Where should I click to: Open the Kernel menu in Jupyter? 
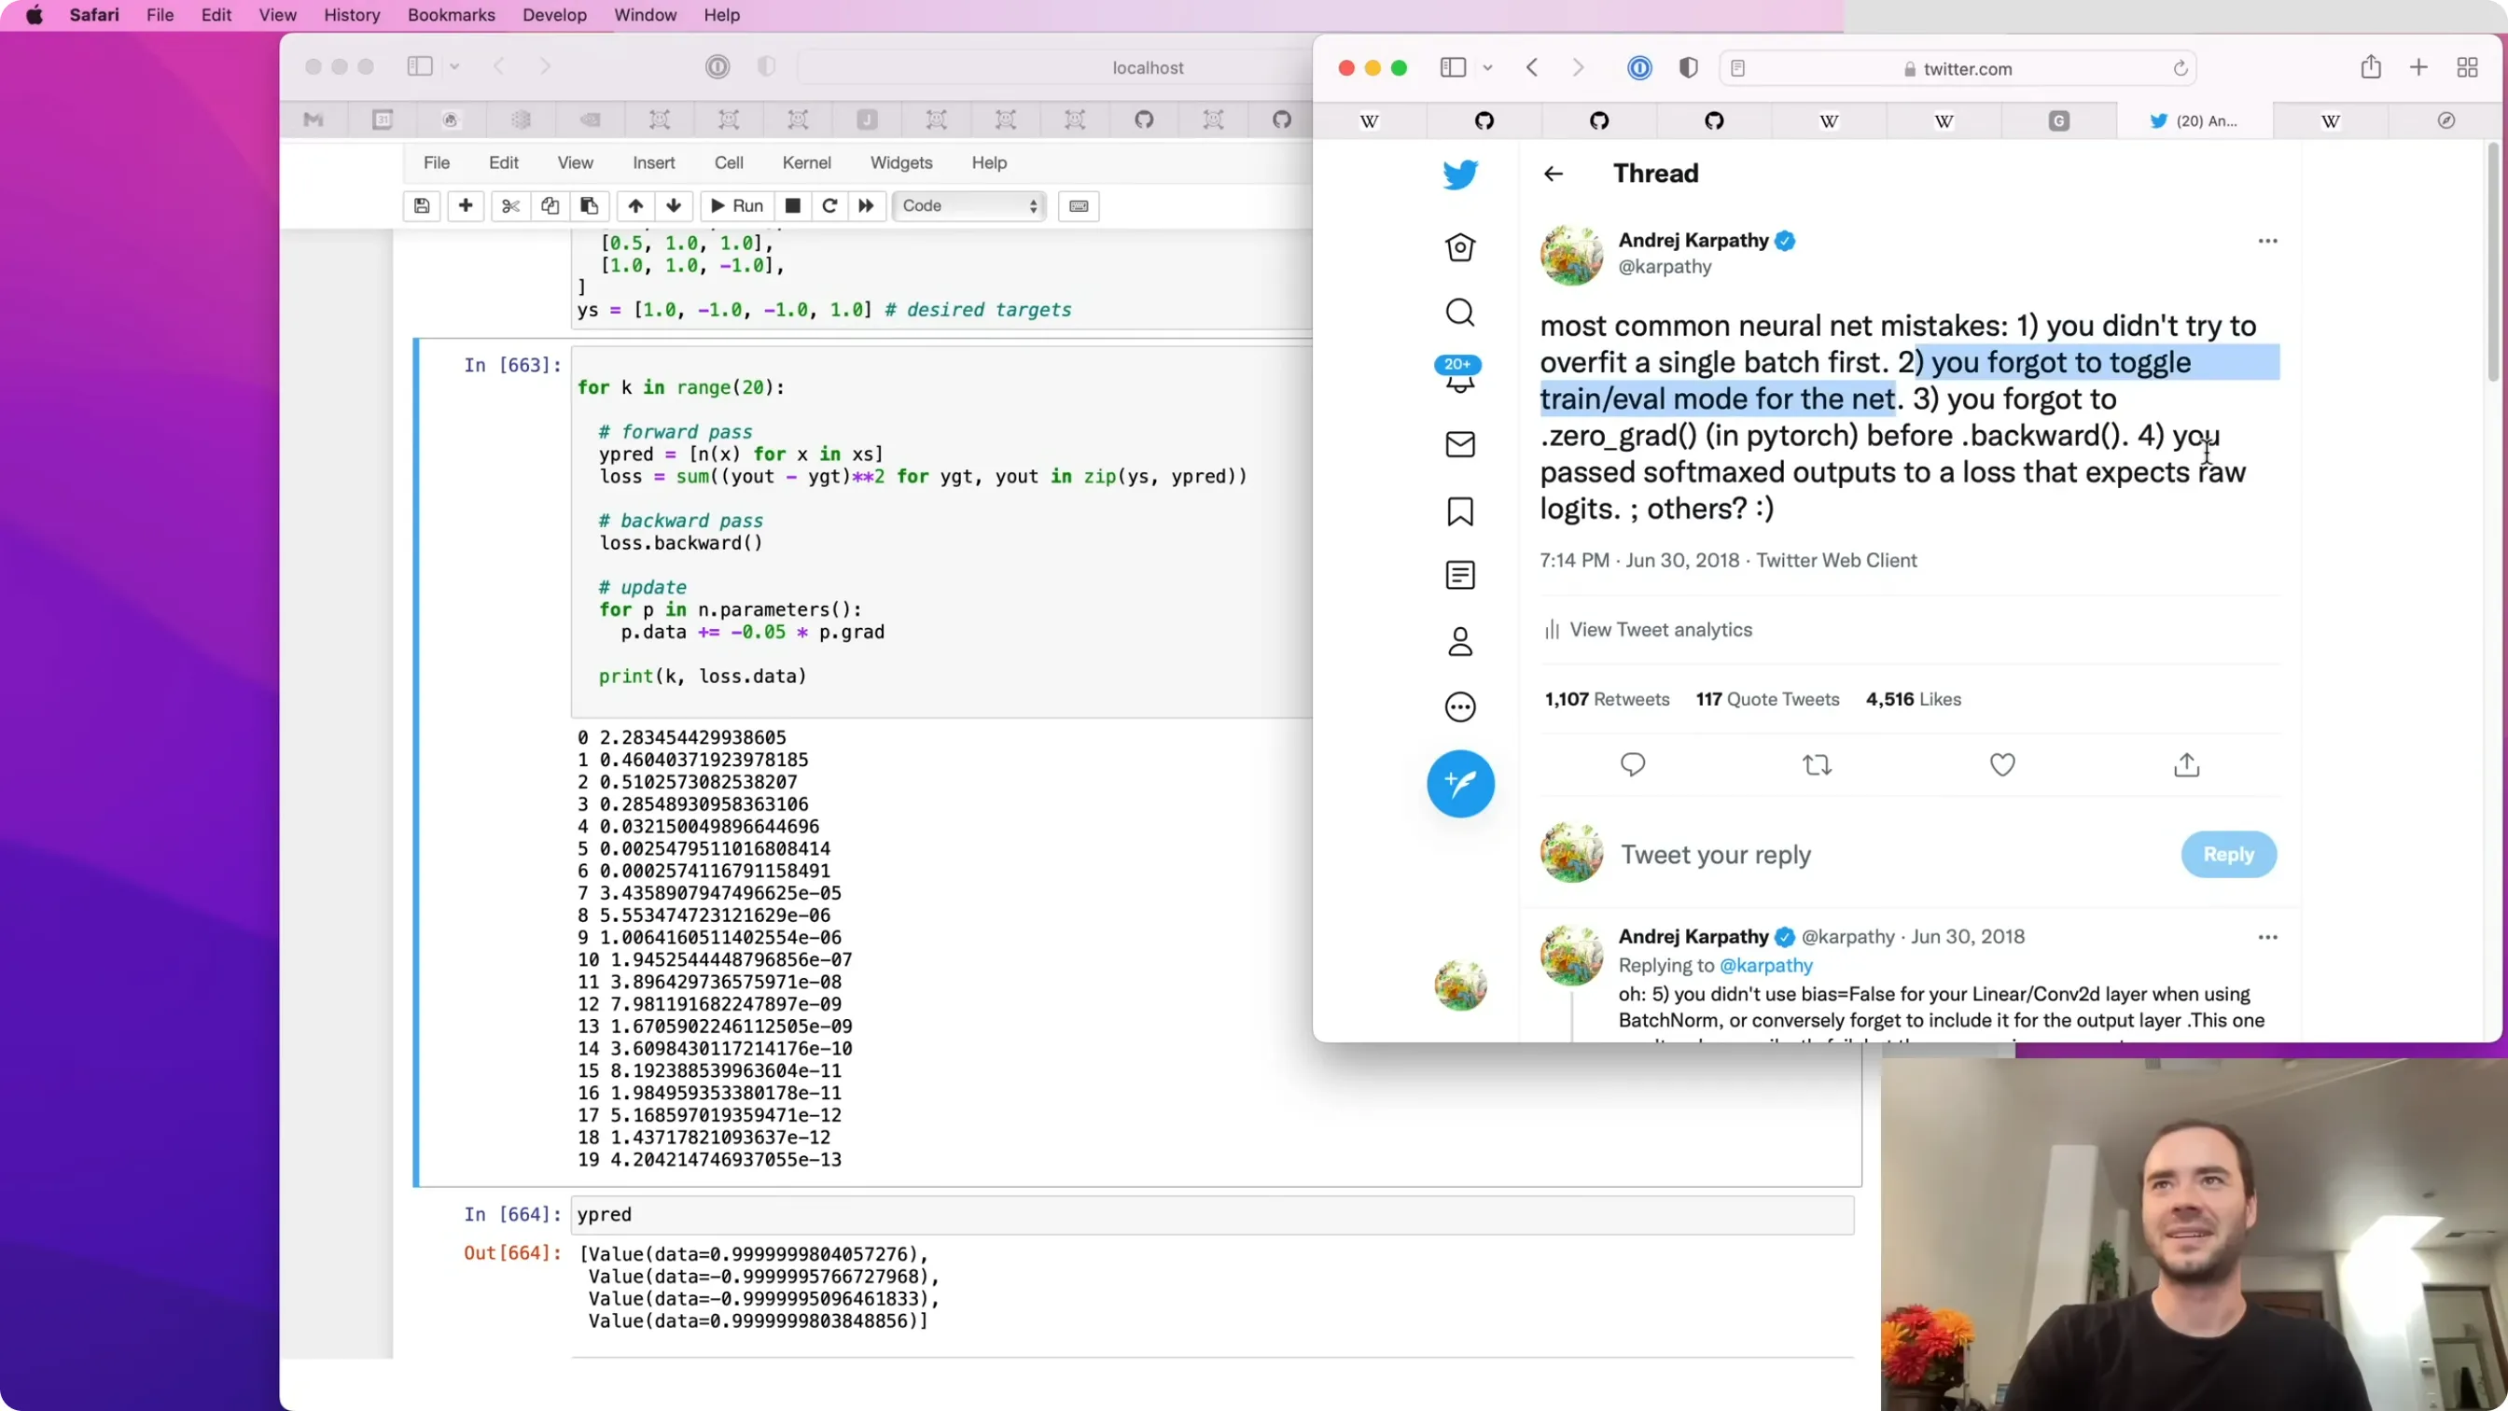click(806, 162)
